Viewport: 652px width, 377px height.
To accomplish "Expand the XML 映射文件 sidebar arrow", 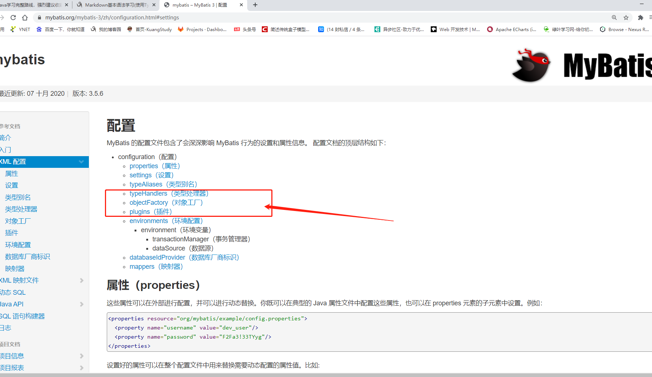I will click(82, 280).
